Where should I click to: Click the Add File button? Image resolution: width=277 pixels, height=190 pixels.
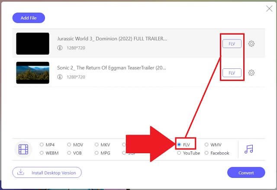29,18
